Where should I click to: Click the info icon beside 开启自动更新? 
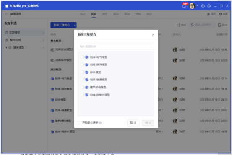[x=100, y=123]
